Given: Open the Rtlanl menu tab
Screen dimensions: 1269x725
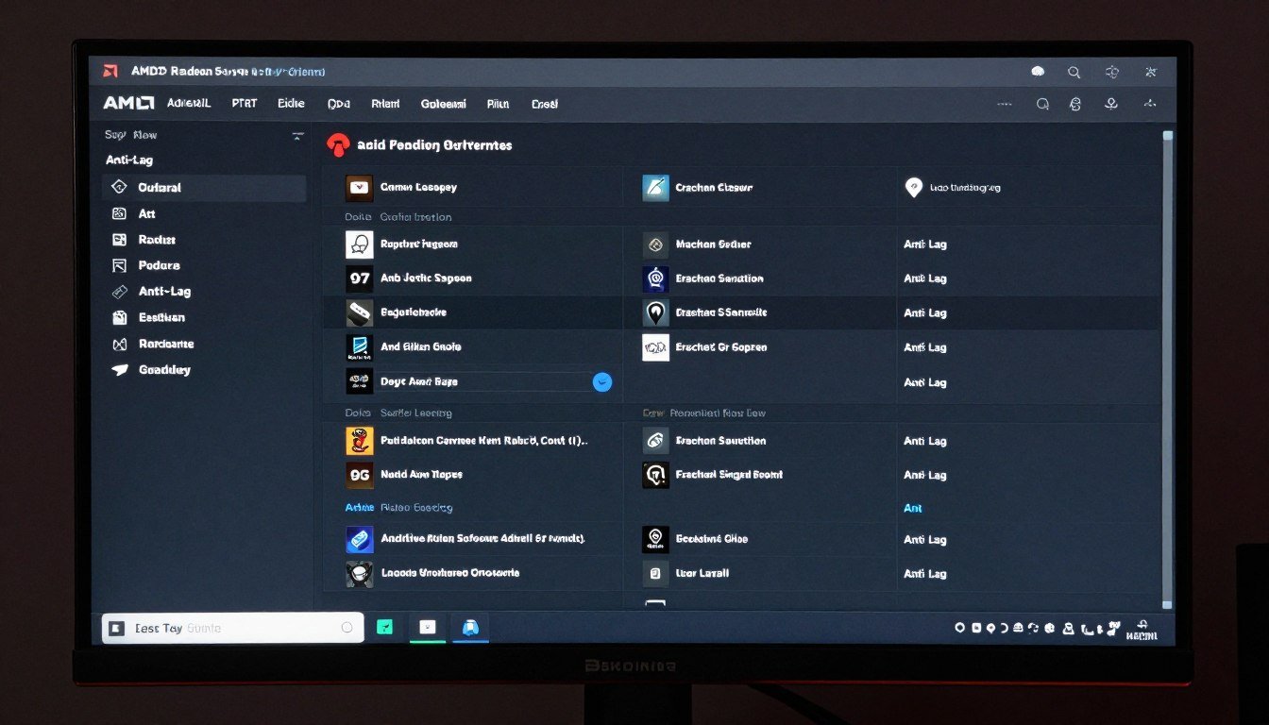Looking at the screenshot, I should point(385,104).
